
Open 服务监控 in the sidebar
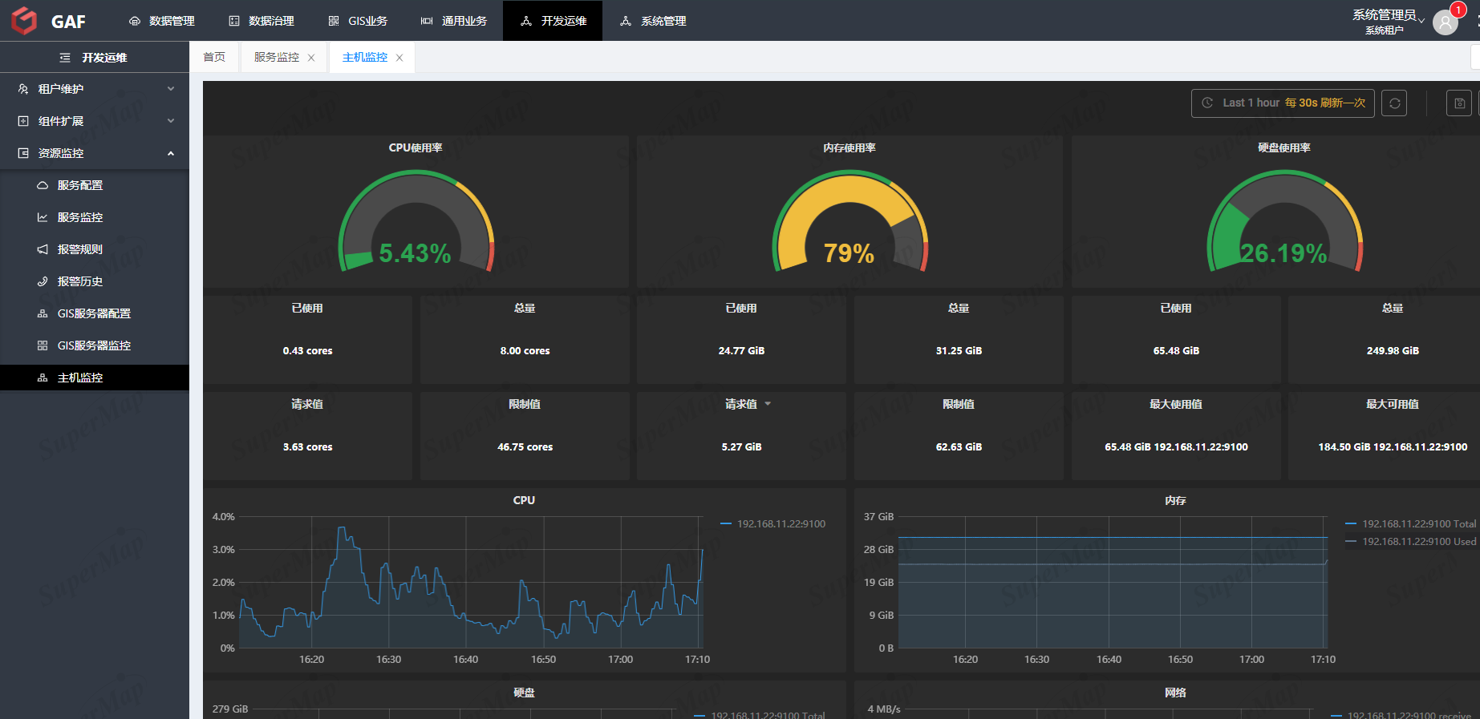point(95,217)
